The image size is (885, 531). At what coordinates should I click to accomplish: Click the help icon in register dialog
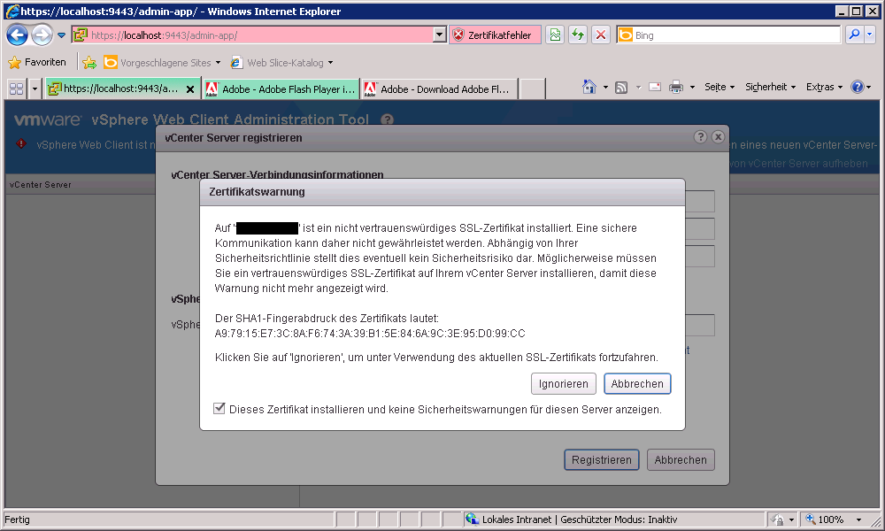700,137
